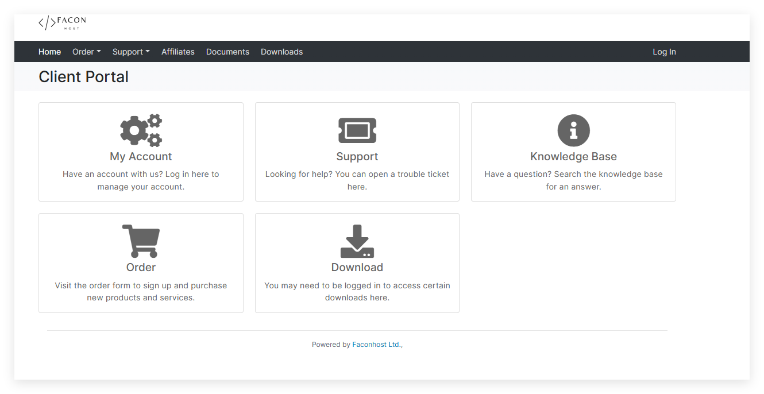Open the Order card heading
This screenshot has width=764, height=394.
pos(141,268)
